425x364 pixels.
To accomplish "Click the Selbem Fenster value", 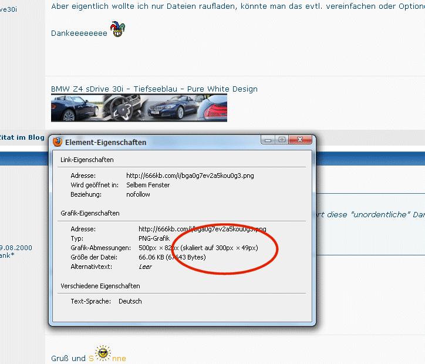I will 148,185.
